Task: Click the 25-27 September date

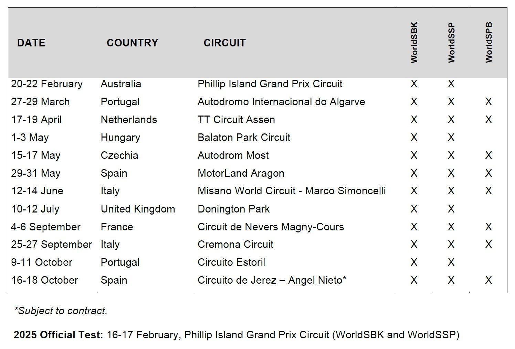Action: click(52, 244)
